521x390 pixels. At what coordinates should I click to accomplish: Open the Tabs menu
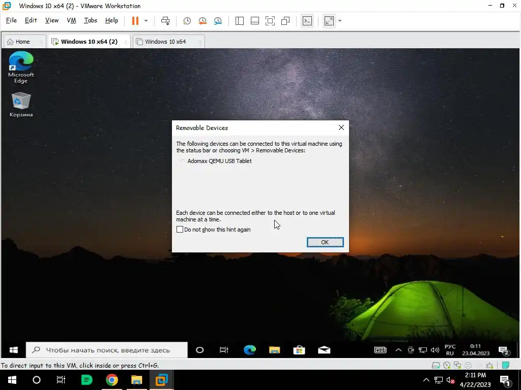pyautogui.click(x=91, y=20)
